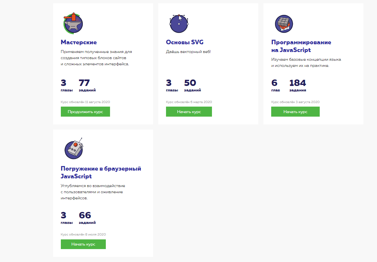Click the Мастерские course description text
Screen dimensions: 377x262
[x=96, y=58]
